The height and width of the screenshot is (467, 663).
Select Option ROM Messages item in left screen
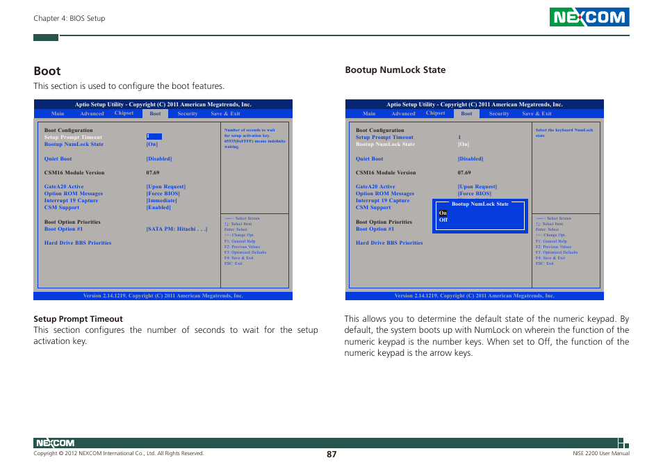(74, 194)
